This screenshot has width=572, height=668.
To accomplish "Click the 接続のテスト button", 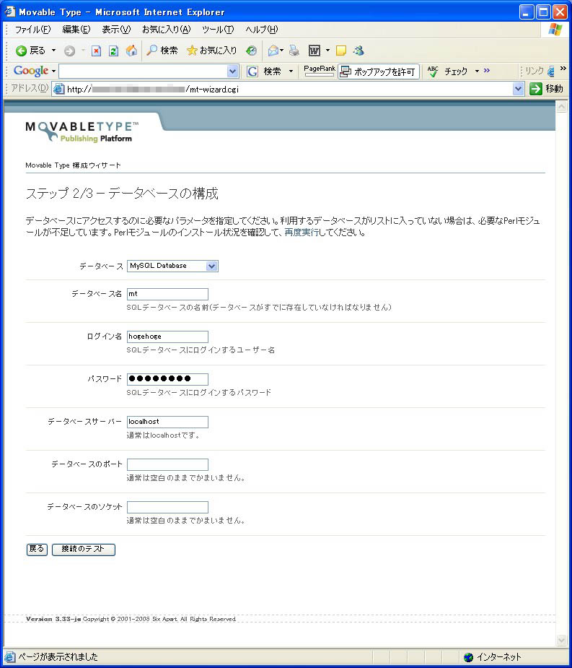I will tap(84, 550).
